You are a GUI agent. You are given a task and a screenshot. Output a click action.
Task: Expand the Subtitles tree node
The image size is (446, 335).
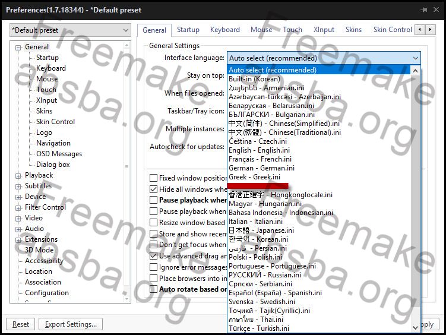coord(18,187)
